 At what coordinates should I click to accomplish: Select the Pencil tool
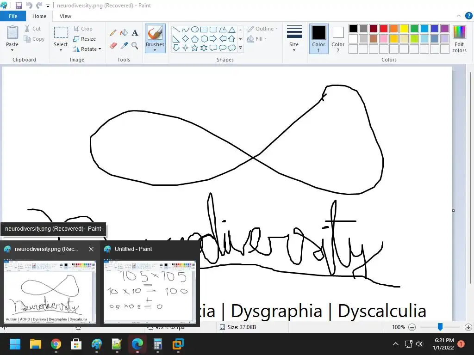tap(113, 33)
